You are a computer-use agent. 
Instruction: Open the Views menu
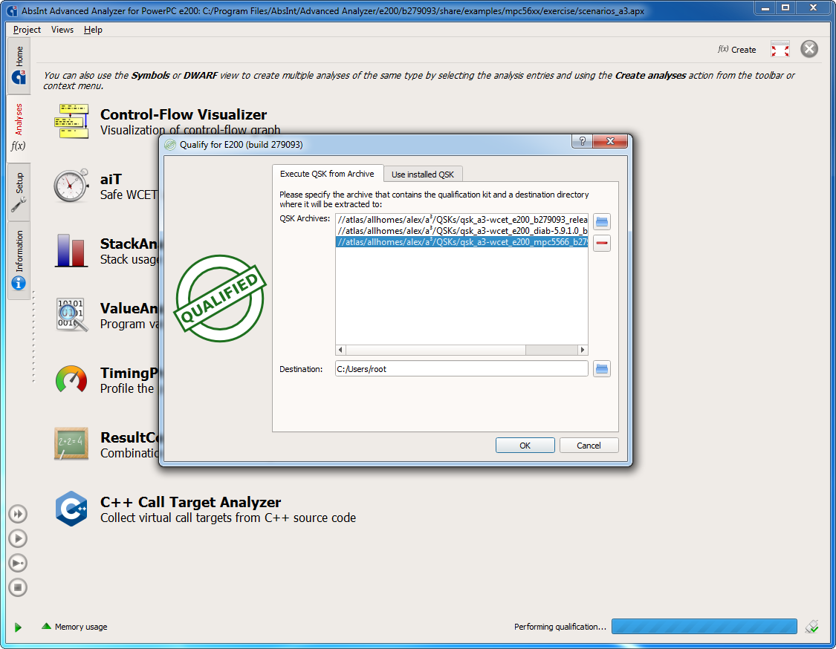point(62,30)
